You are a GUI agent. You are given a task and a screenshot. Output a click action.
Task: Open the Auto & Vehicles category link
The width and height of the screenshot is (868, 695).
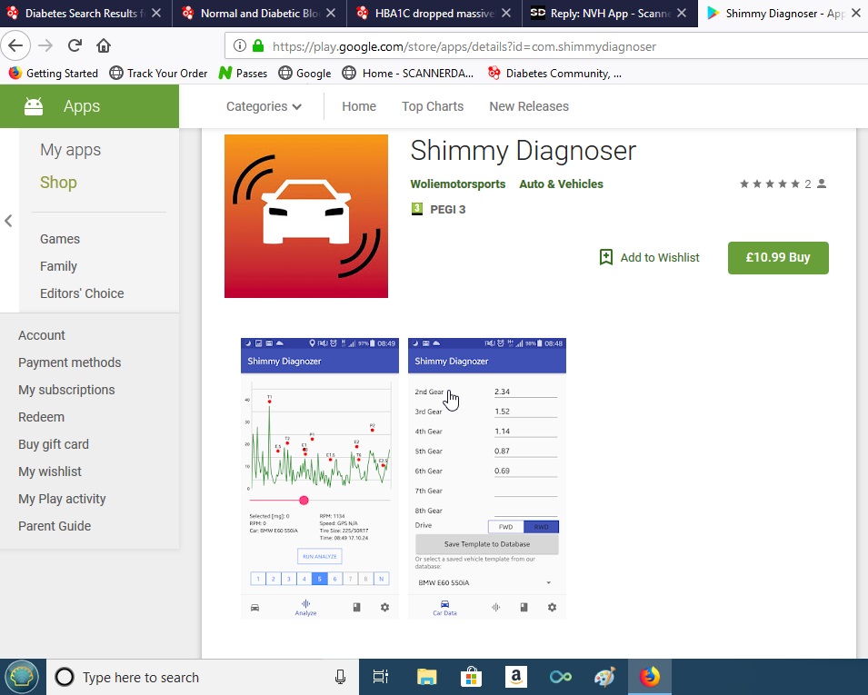561,184
